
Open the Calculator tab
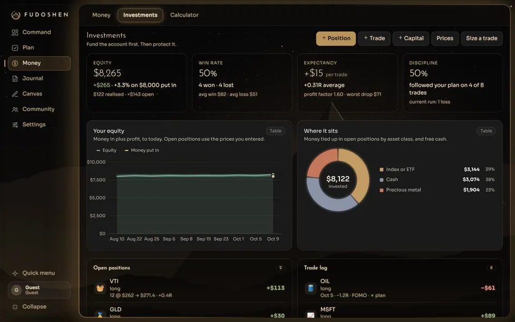point(184,15)
